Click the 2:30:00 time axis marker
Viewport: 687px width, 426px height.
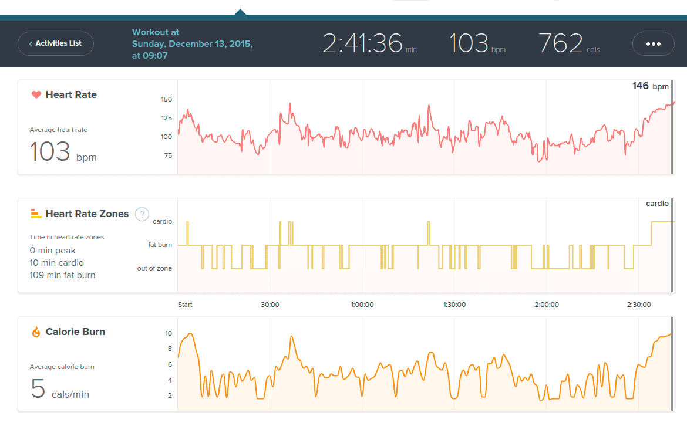pyautogui.click(x=638, y=305)
